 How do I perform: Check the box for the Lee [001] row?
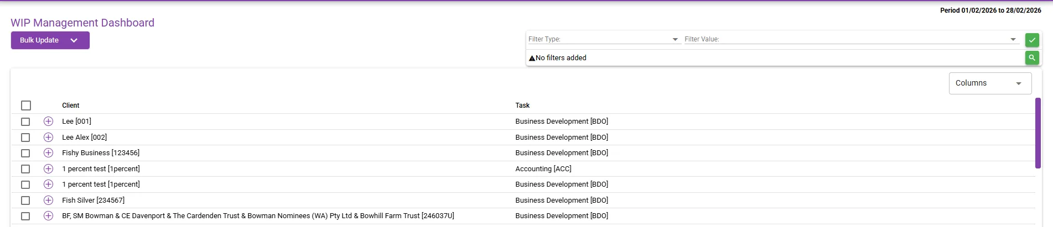tap(25, 122)
